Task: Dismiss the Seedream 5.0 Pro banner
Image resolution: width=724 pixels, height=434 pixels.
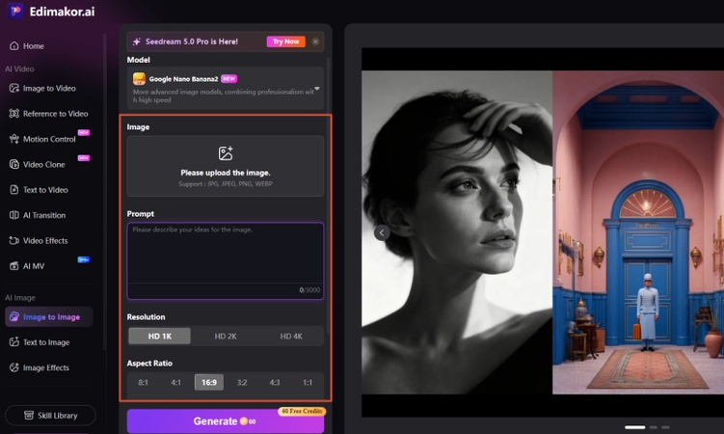Action: tap(315, 41)
